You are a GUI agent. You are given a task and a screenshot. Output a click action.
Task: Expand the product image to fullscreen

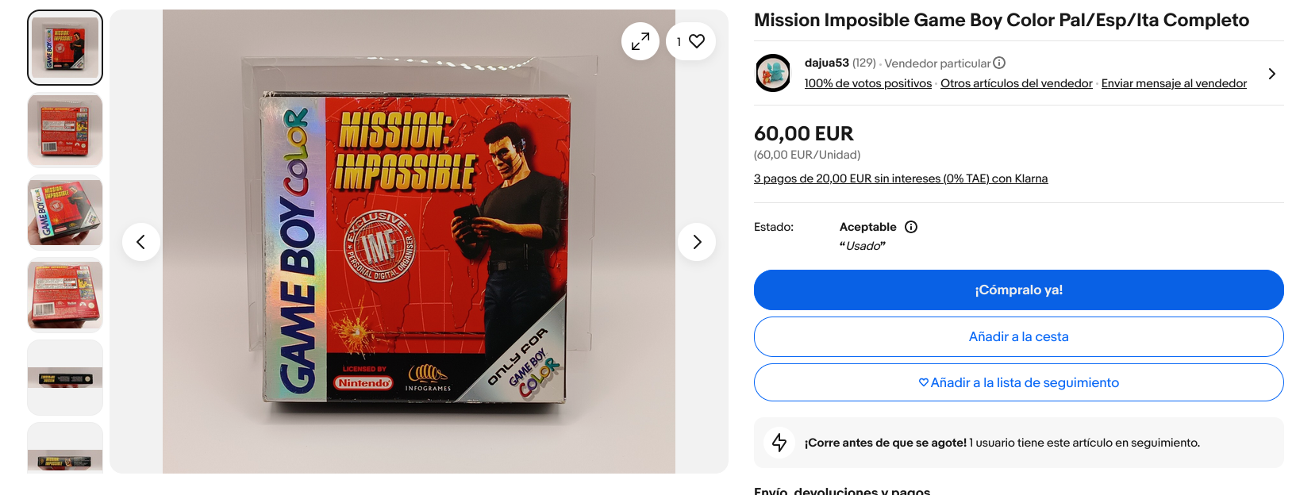tap(640, 41)
